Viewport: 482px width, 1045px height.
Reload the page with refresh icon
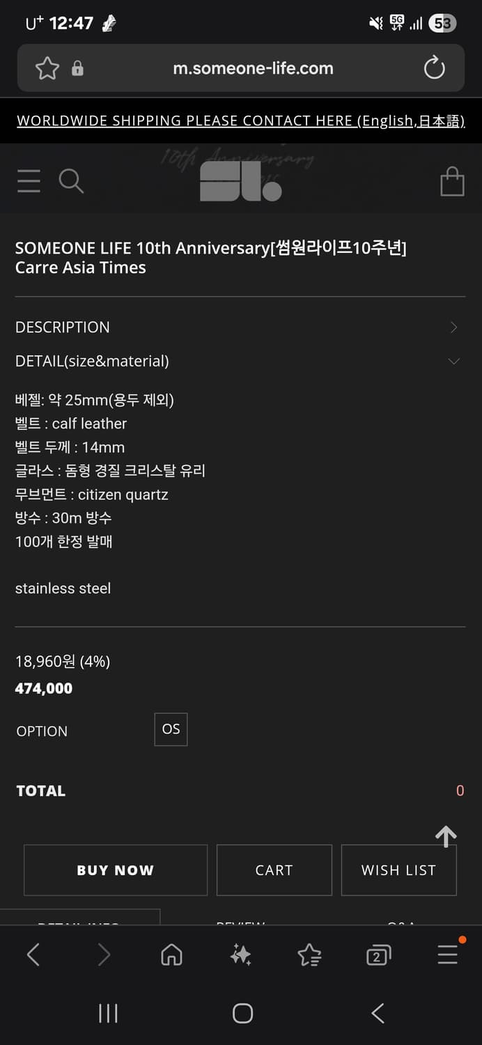(434, 68)
